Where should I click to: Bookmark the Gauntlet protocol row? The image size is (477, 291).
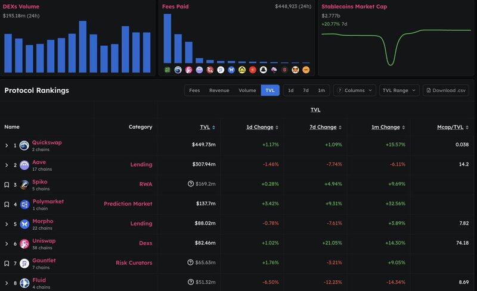click(7, 264)
